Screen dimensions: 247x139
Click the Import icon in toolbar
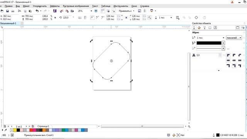click(62, 11)
